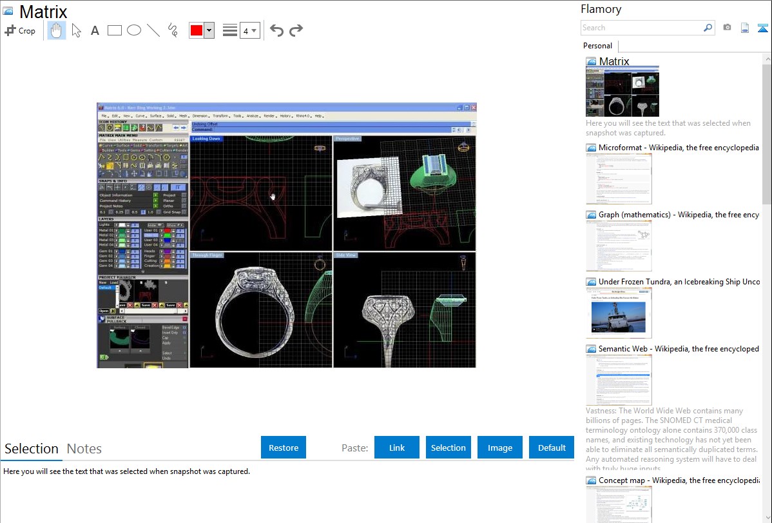The height and width of the screenshot is (523, 772).
Task: Click the gray description under the sidebar Matrix thumbnail
Action: tap(668, 128)
